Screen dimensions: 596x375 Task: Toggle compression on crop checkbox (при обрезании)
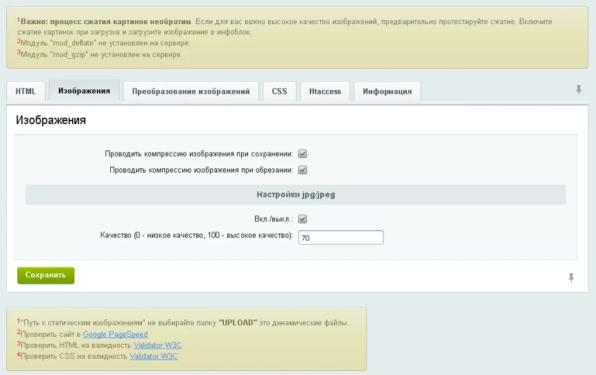(x=303, y=170)
